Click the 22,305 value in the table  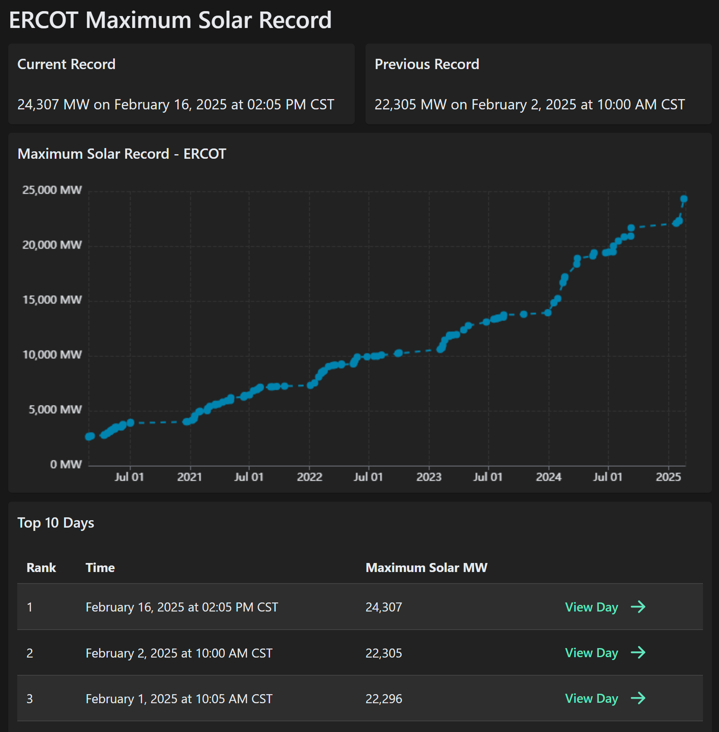(384, 653)
